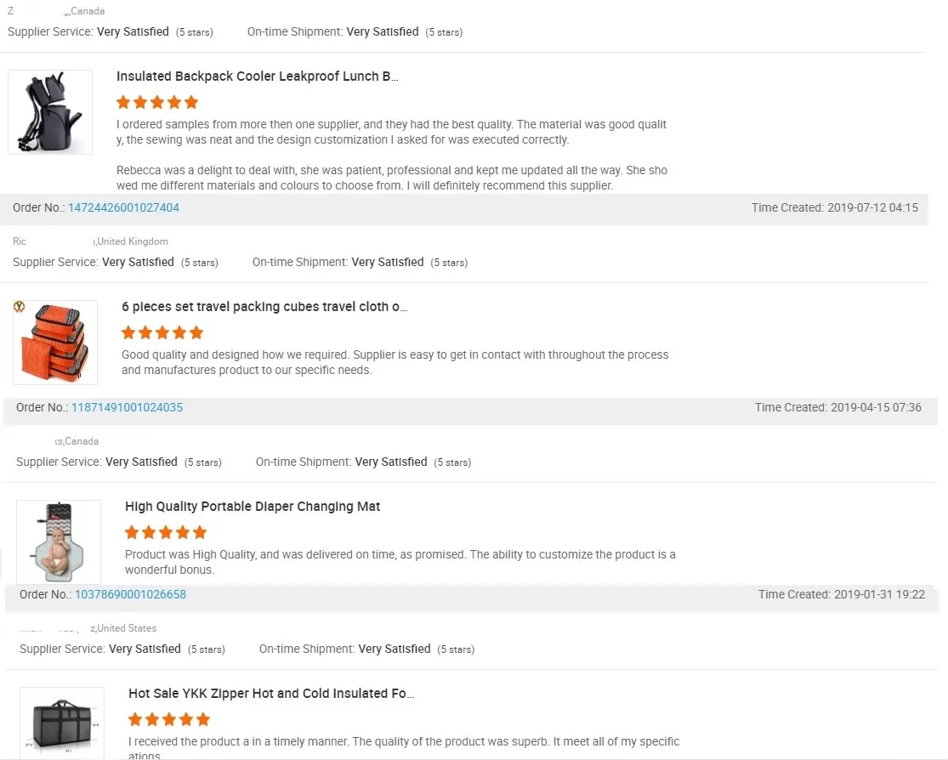
Task: Open the insulated food bag thumbnail
Action: pos(62,723)
